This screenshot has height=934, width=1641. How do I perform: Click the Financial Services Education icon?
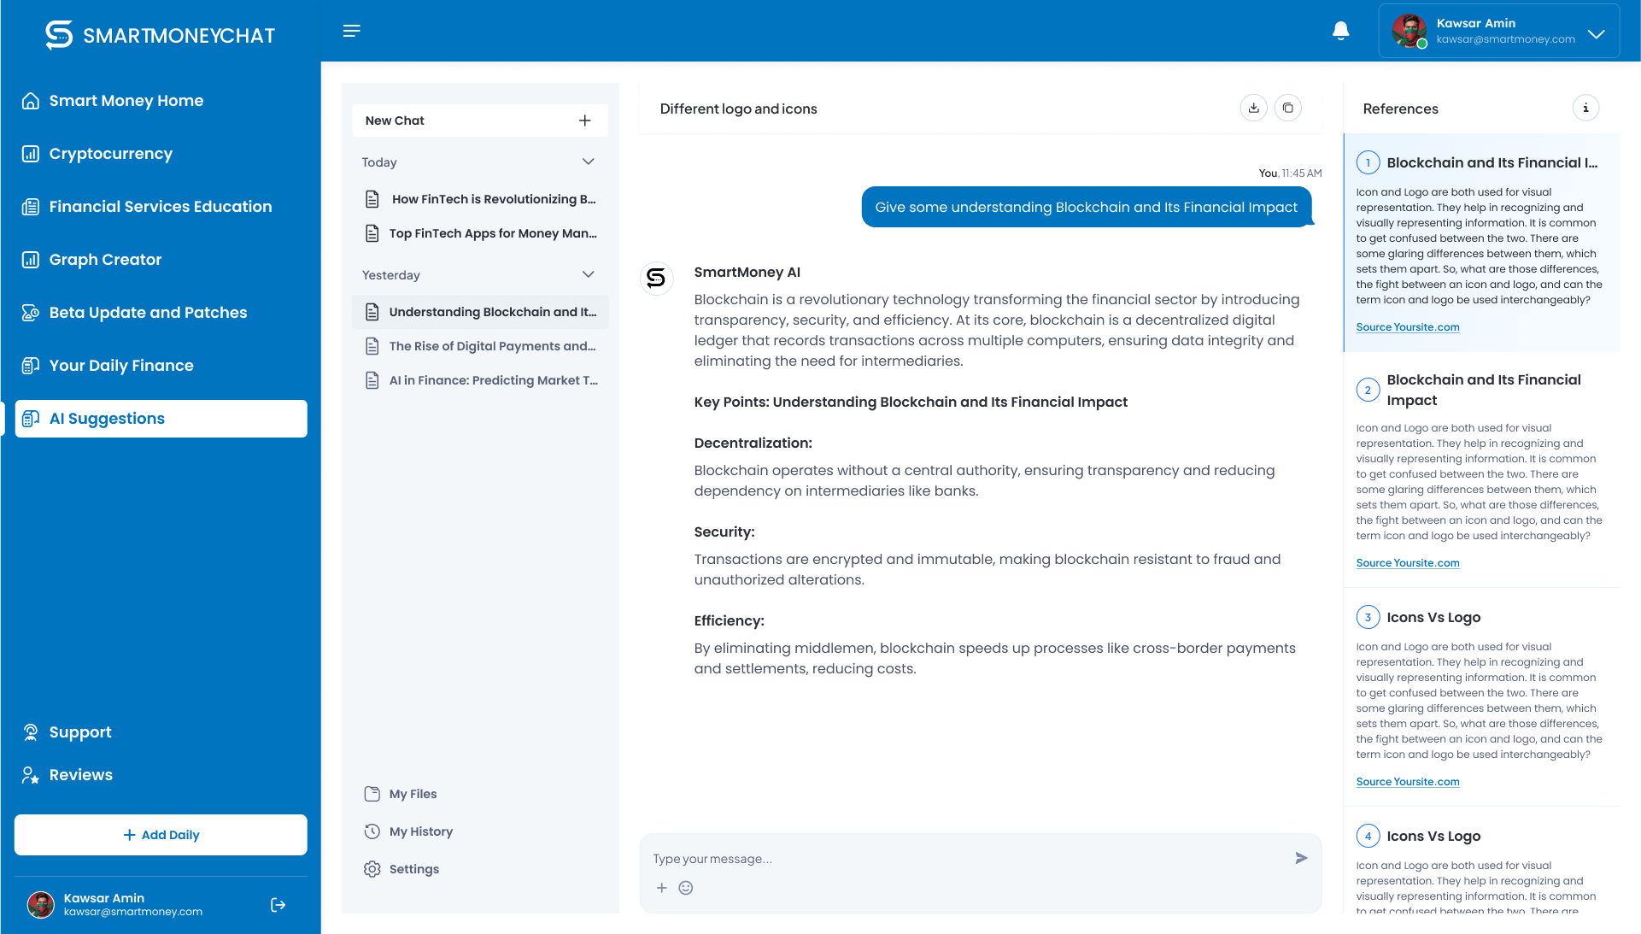pos(31,207)
